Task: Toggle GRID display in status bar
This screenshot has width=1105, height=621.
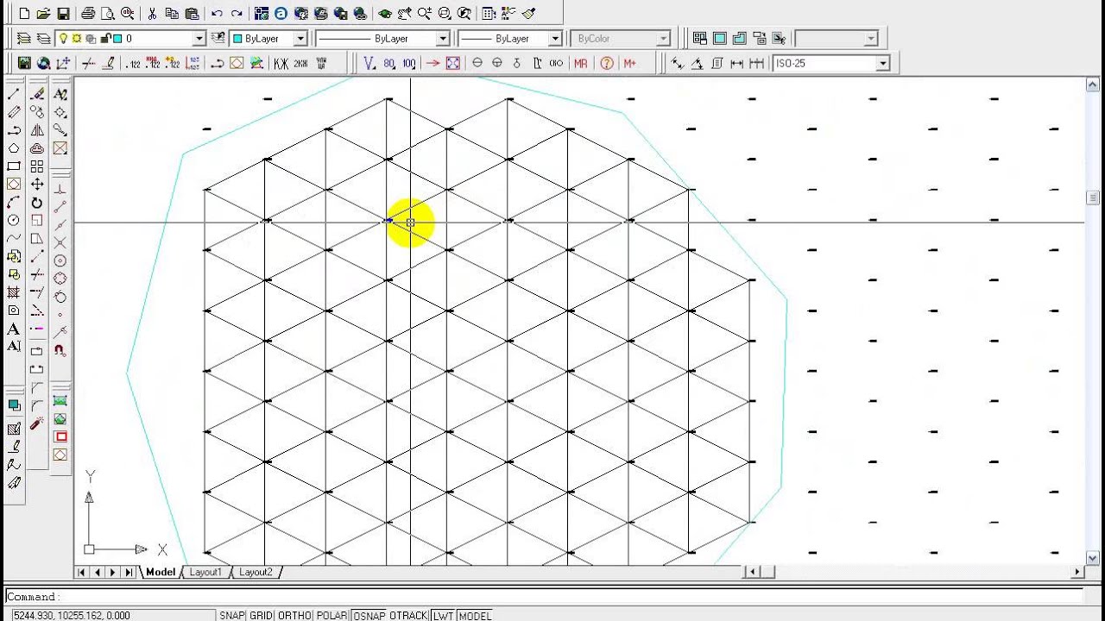Action: [261, 615]
